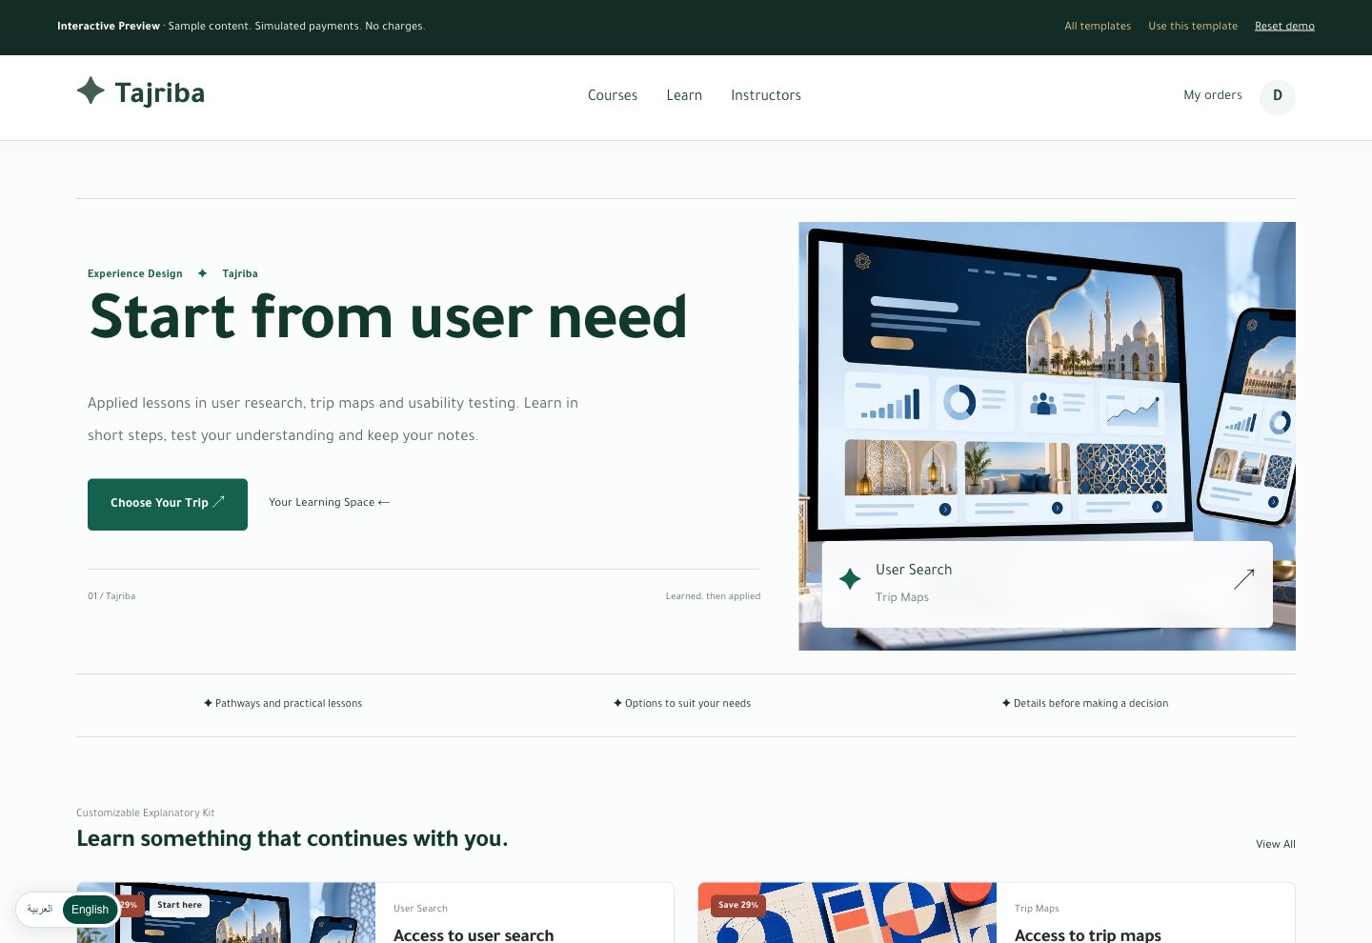
Task: Click the Start here badge
Action: (x=179, y=905)
